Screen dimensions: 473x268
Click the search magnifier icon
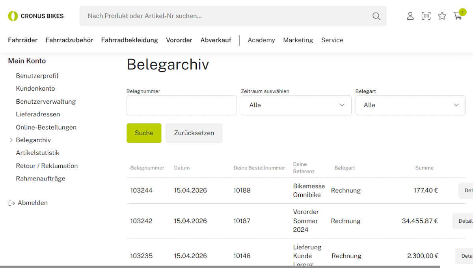(376, 16)
